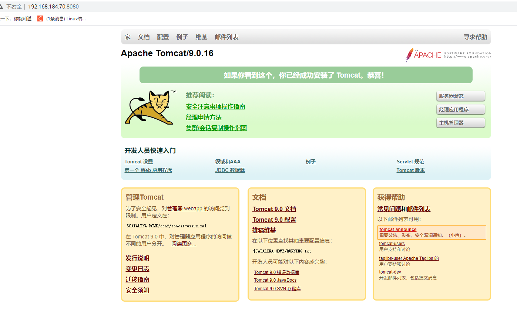Open the 文档 nav item
The image size is (517, 312).
[144, 37]
